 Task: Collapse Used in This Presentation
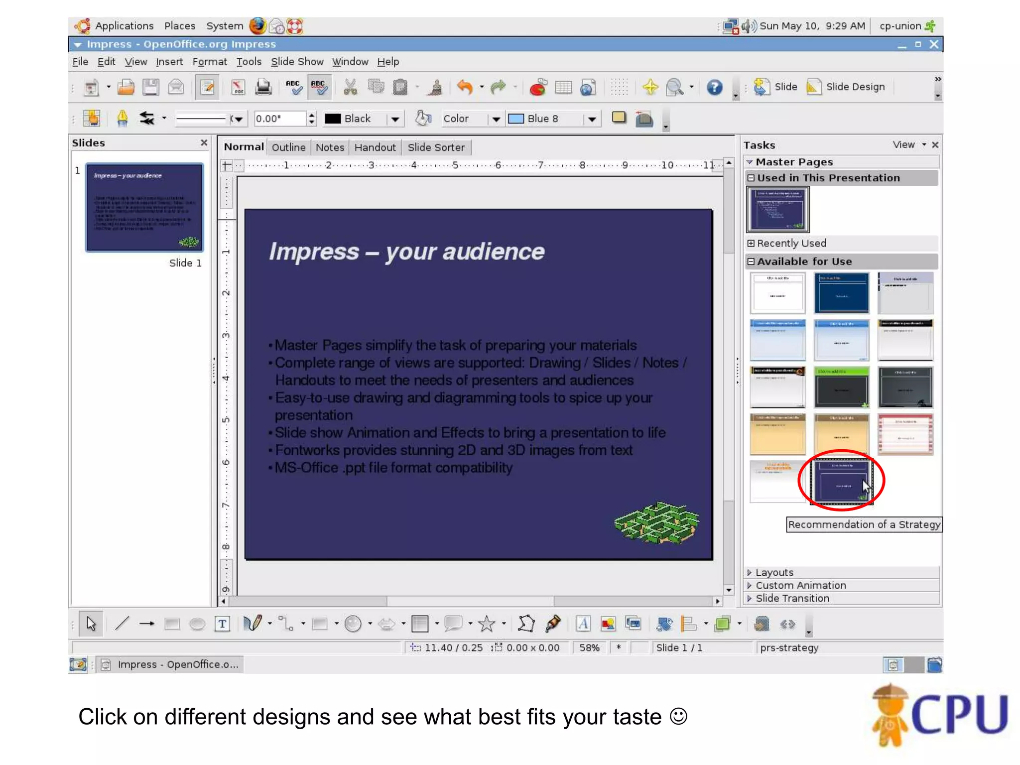click(x=751, y=178)
